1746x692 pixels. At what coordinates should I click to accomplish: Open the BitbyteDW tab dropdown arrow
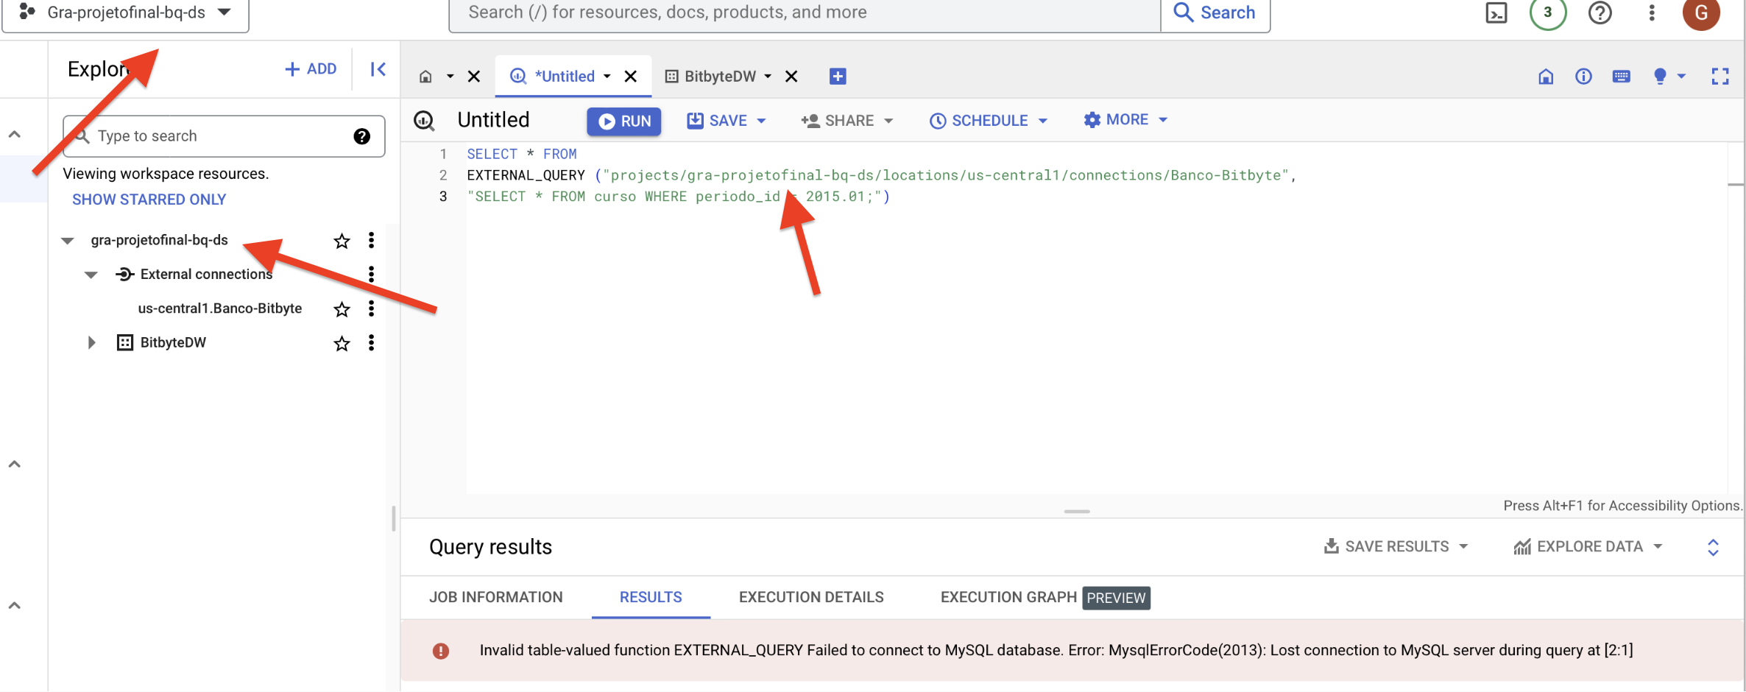point(768,77)
